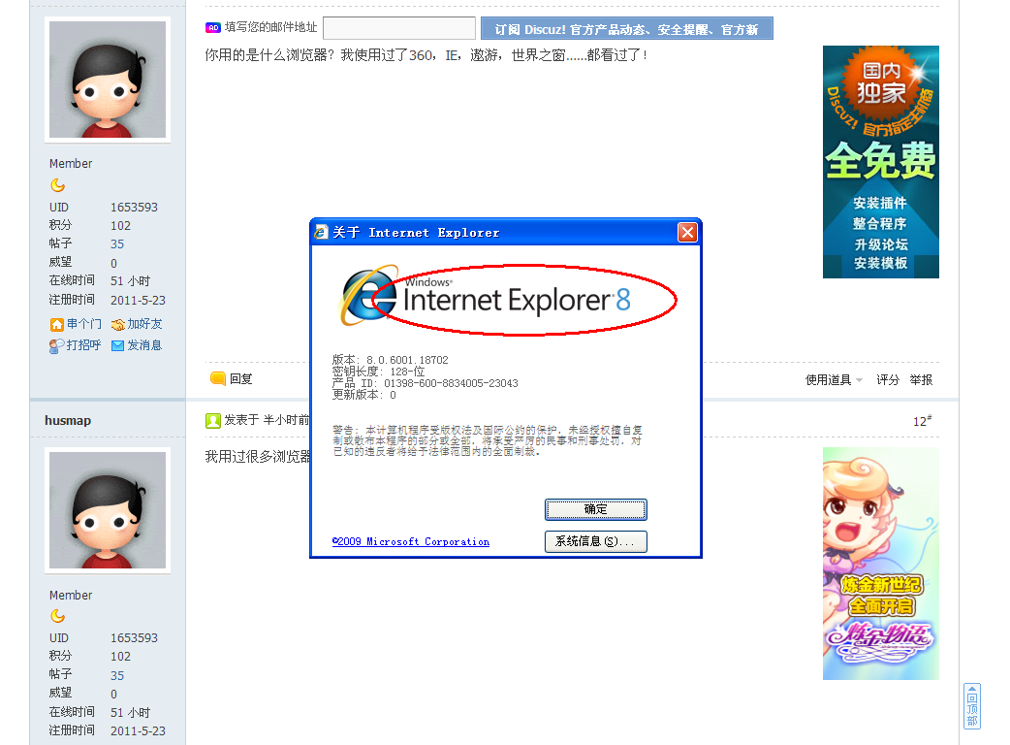Viewport: 1010px width, 745px height.
Task: Click the product ID 01398-600-8834005-23043
Action: coord(451,383)
